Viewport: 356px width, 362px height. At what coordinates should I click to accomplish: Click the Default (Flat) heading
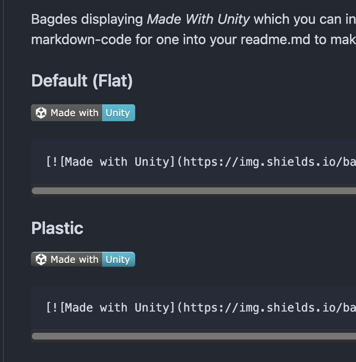coord(82,81)
